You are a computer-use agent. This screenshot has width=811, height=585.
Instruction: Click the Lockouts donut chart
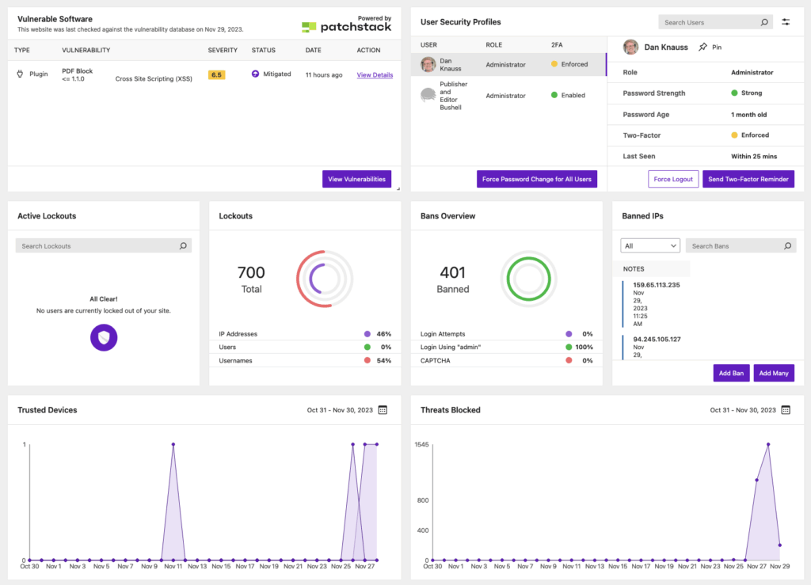324,279
